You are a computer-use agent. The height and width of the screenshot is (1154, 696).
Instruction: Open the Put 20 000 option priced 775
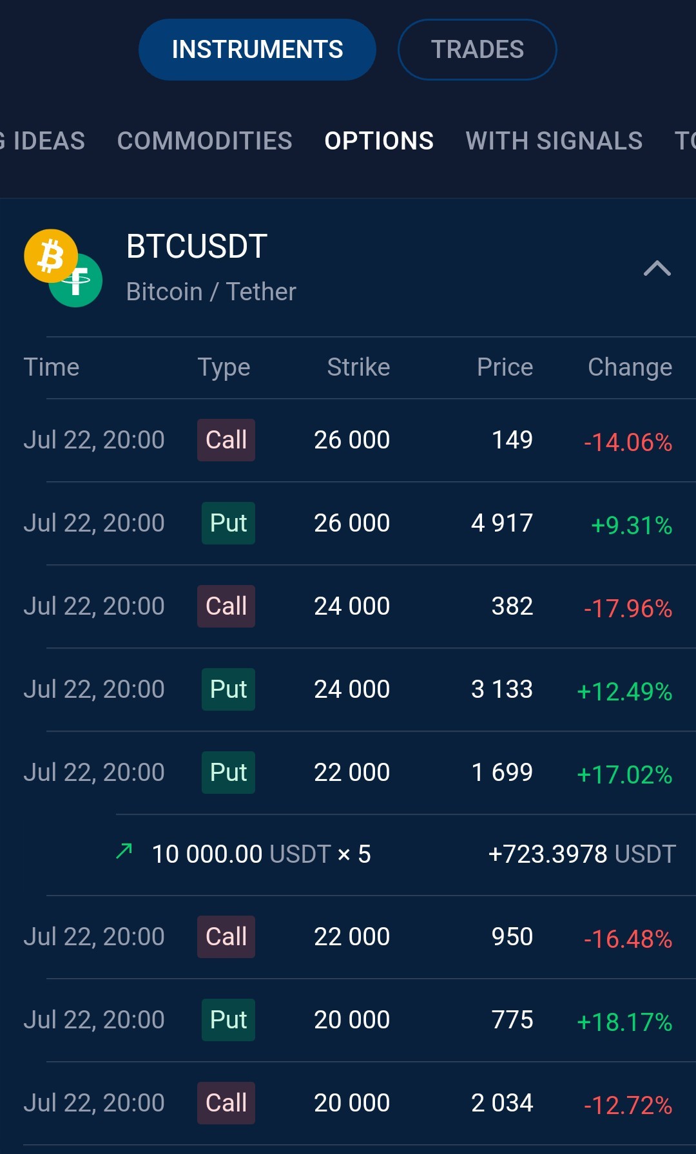point(348,1020)
